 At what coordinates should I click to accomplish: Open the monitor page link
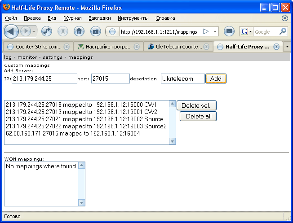(27, 57)
